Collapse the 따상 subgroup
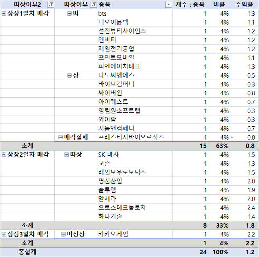The image size is (259, 257). point(66,155)
